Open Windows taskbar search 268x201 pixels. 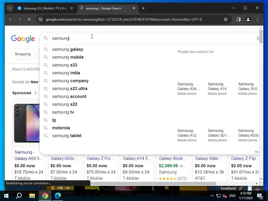(19, 196)
